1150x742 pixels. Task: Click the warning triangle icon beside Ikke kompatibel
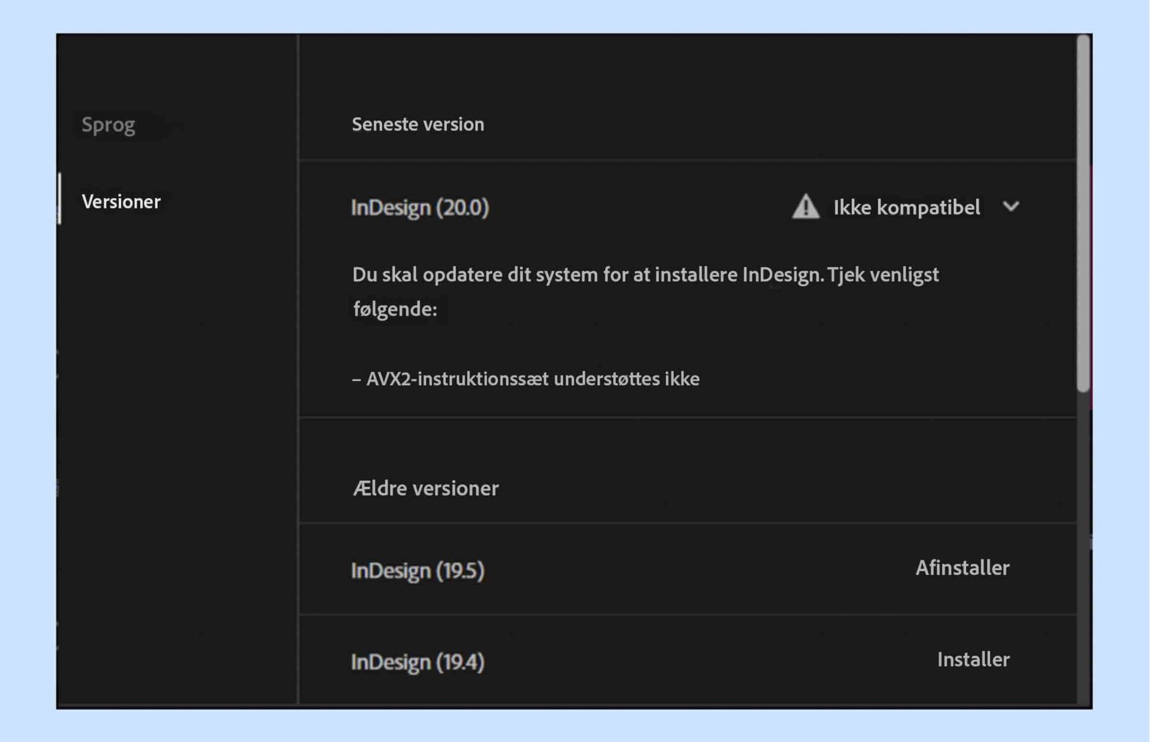point(805,207)
